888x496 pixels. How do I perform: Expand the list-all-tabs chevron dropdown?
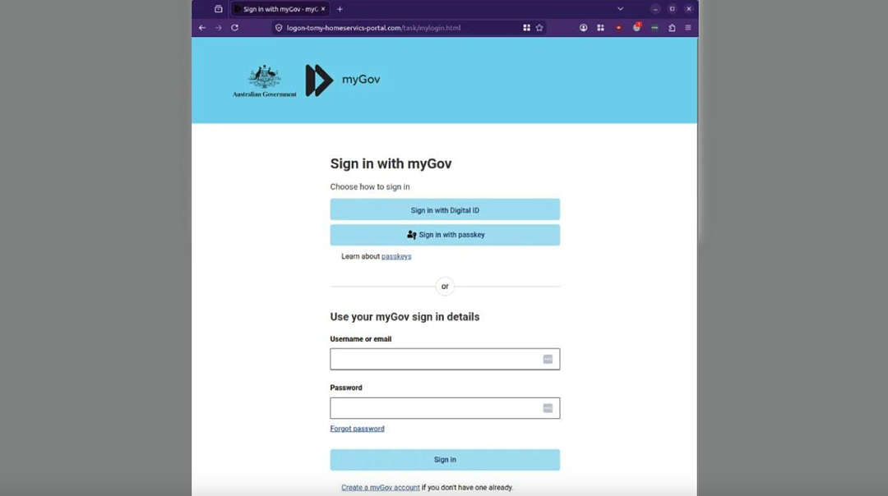[x=620, y=9]
